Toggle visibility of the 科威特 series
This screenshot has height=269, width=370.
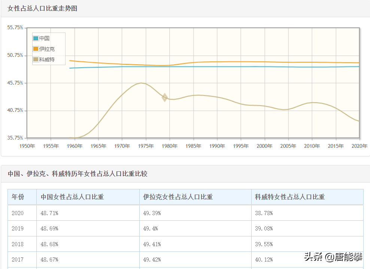[x=46, y=59]
